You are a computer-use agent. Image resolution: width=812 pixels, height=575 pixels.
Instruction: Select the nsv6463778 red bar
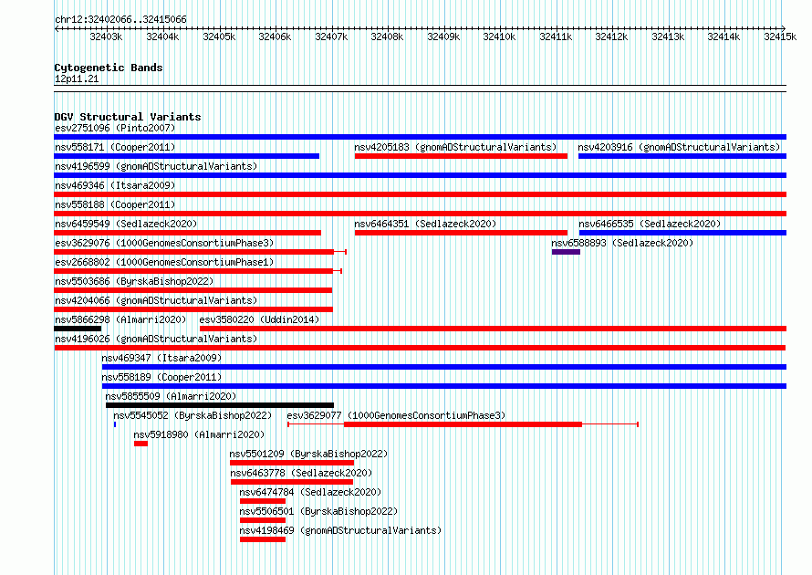tap(292, 482)
